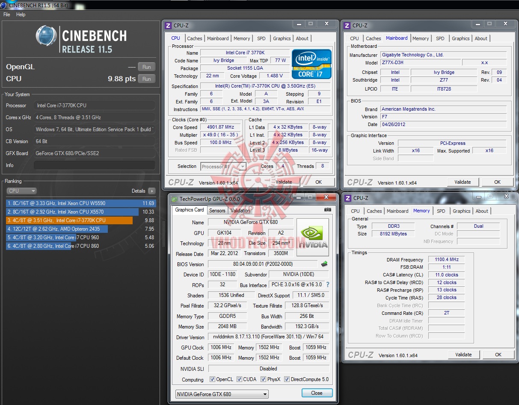Select the Core i7 CPU 860 ranking row
519x405 pixels.
click(81, 246)
